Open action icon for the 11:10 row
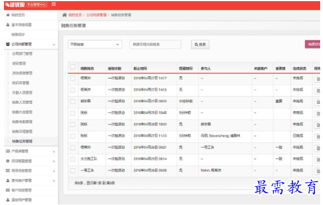 coord(318,137)
